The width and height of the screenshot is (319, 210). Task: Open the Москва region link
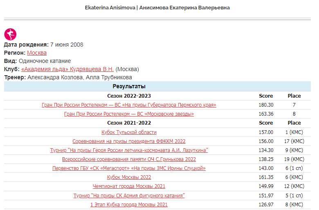37,53
